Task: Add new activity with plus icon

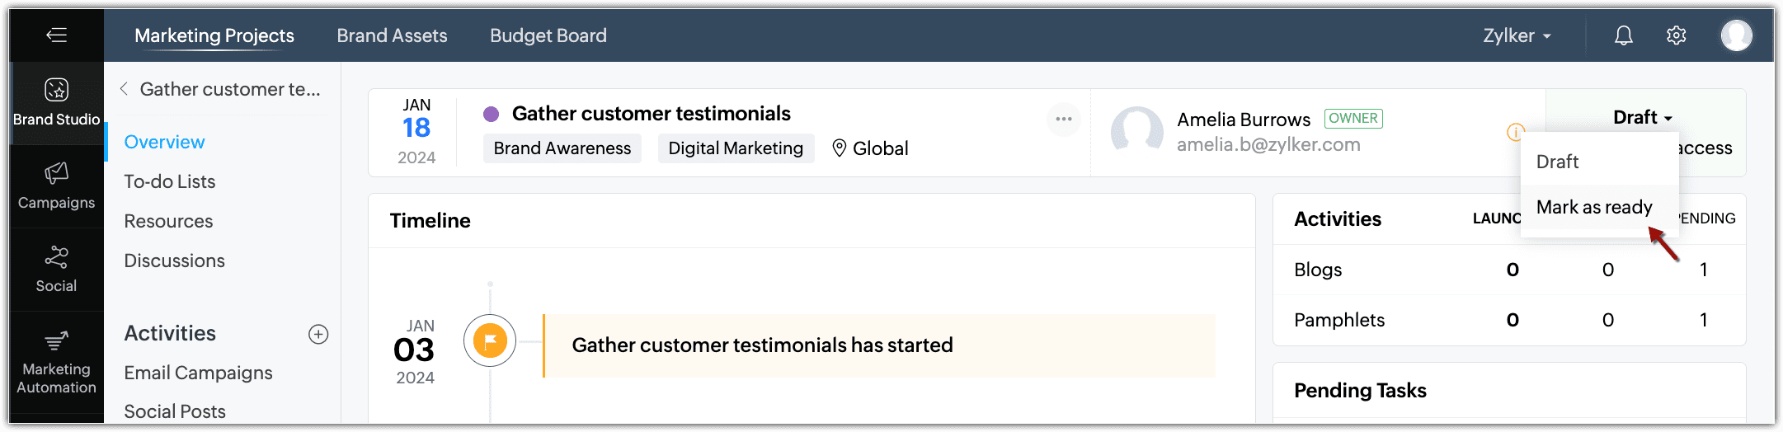Action: tap(318, 334)
